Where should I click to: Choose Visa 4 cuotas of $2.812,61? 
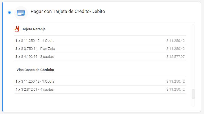coord(100,89)
